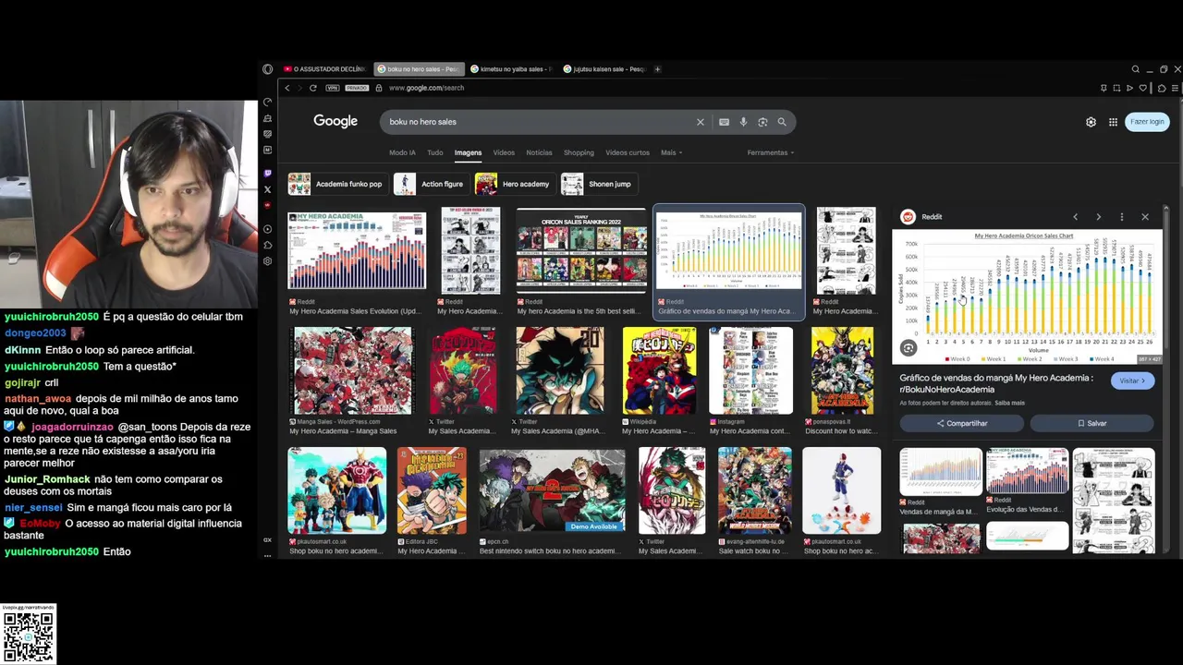Switch to the 'O ASSUSTADOR DECLÍNIO' YouTube tab

(325, 69)
